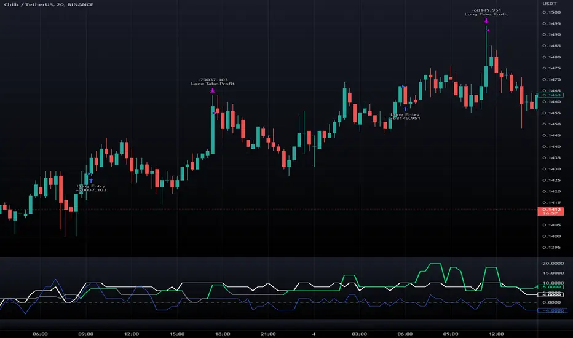Click the white 4.0000 indicator value tag
Screen dimensions: 573x338
click(x=551, y=294)
